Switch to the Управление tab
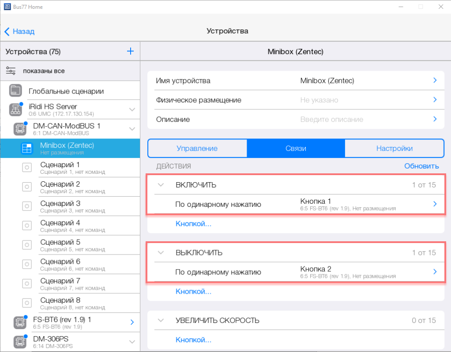Screen dimensions: 451x352 (x=197, y=149)
